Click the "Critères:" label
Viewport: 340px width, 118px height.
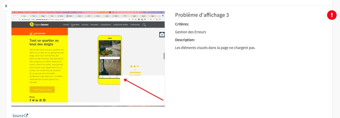[182, 24]
